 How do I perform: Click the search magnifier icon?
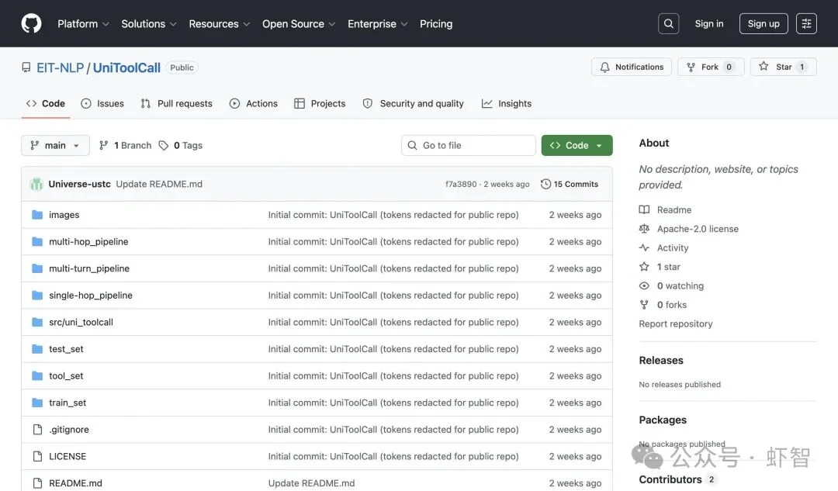[x=668, y=24]
